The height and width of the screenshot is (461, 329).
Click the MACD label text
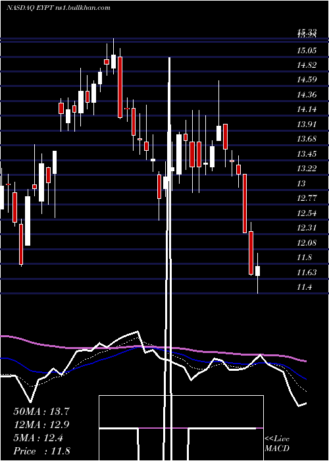click(x=277, y=448)
